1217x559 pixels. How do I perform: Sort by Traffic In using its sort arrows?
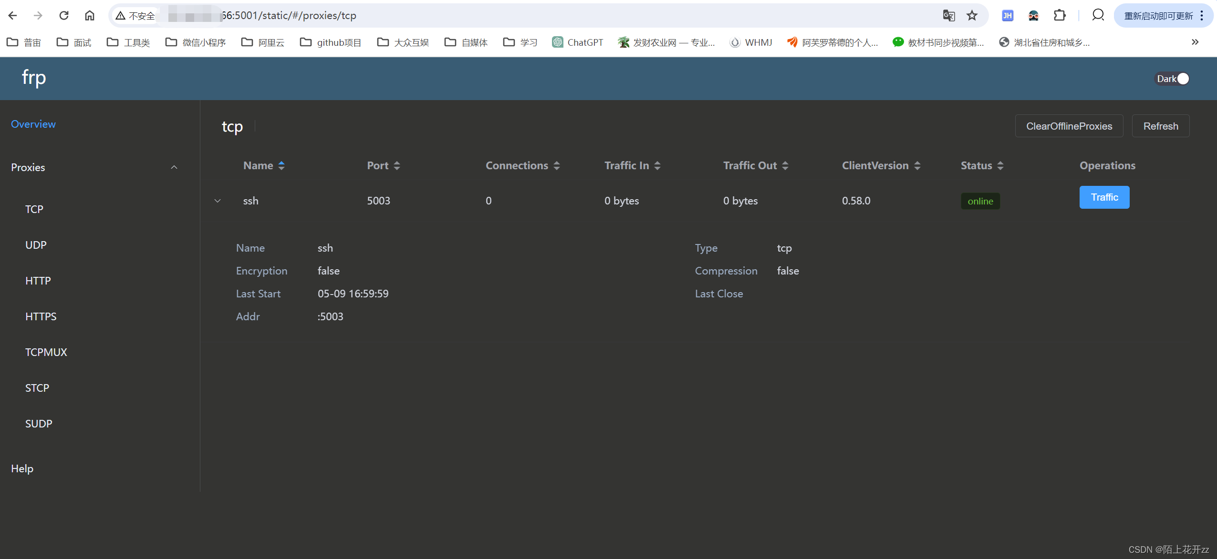(x=657, y=165)
